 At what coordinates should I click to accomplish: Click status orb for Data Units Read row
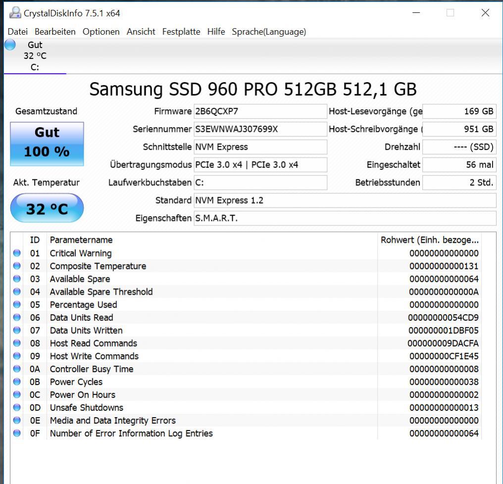tap(17, 317)
